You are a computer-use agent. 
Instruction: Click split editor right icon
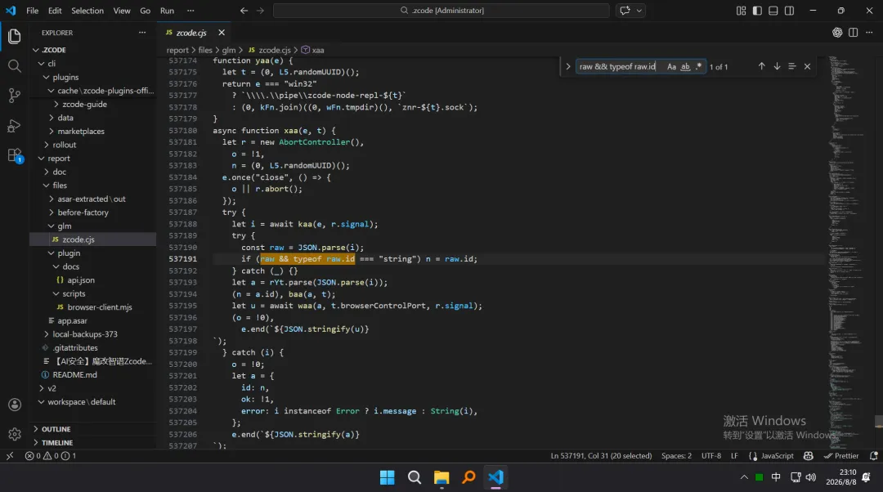tap(853, 33)
